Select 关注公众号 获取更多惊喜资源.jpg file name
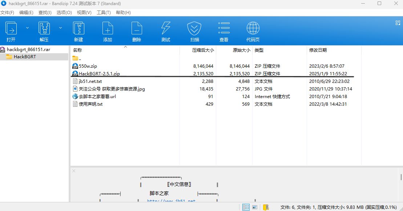This screenshot has height=211, width=403. click(x=112, y=89)
